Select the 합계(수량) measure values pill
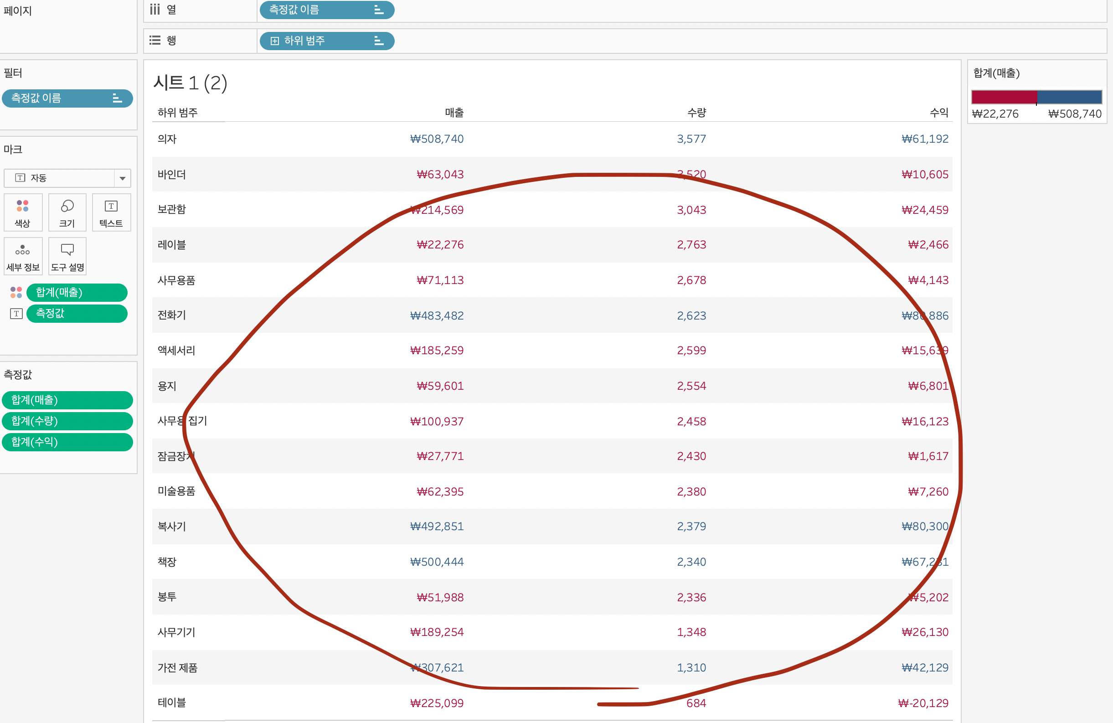 pos(67,421)
